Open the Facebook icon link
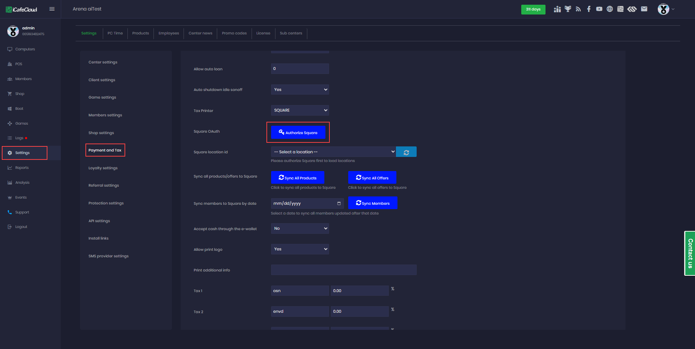This screenshot has width=695, height=349. [x=589, y=9]
